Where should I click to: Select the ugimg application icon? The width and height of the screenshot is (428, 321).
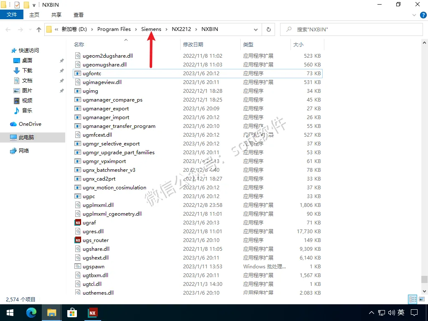[78, 91]
